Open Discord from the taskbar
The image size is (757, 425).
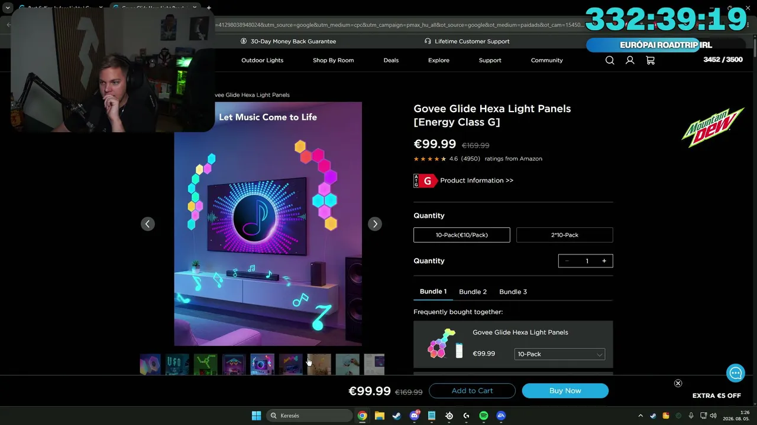(415, 416)
